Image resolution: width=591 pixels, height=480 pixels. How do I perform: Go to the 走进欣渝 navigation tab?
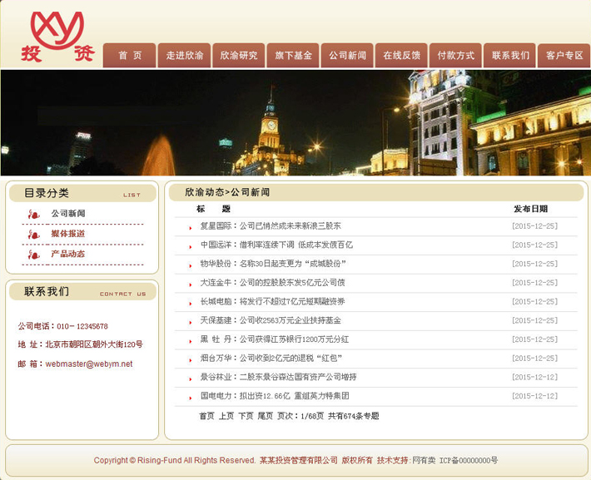click(x=184, y=56)
